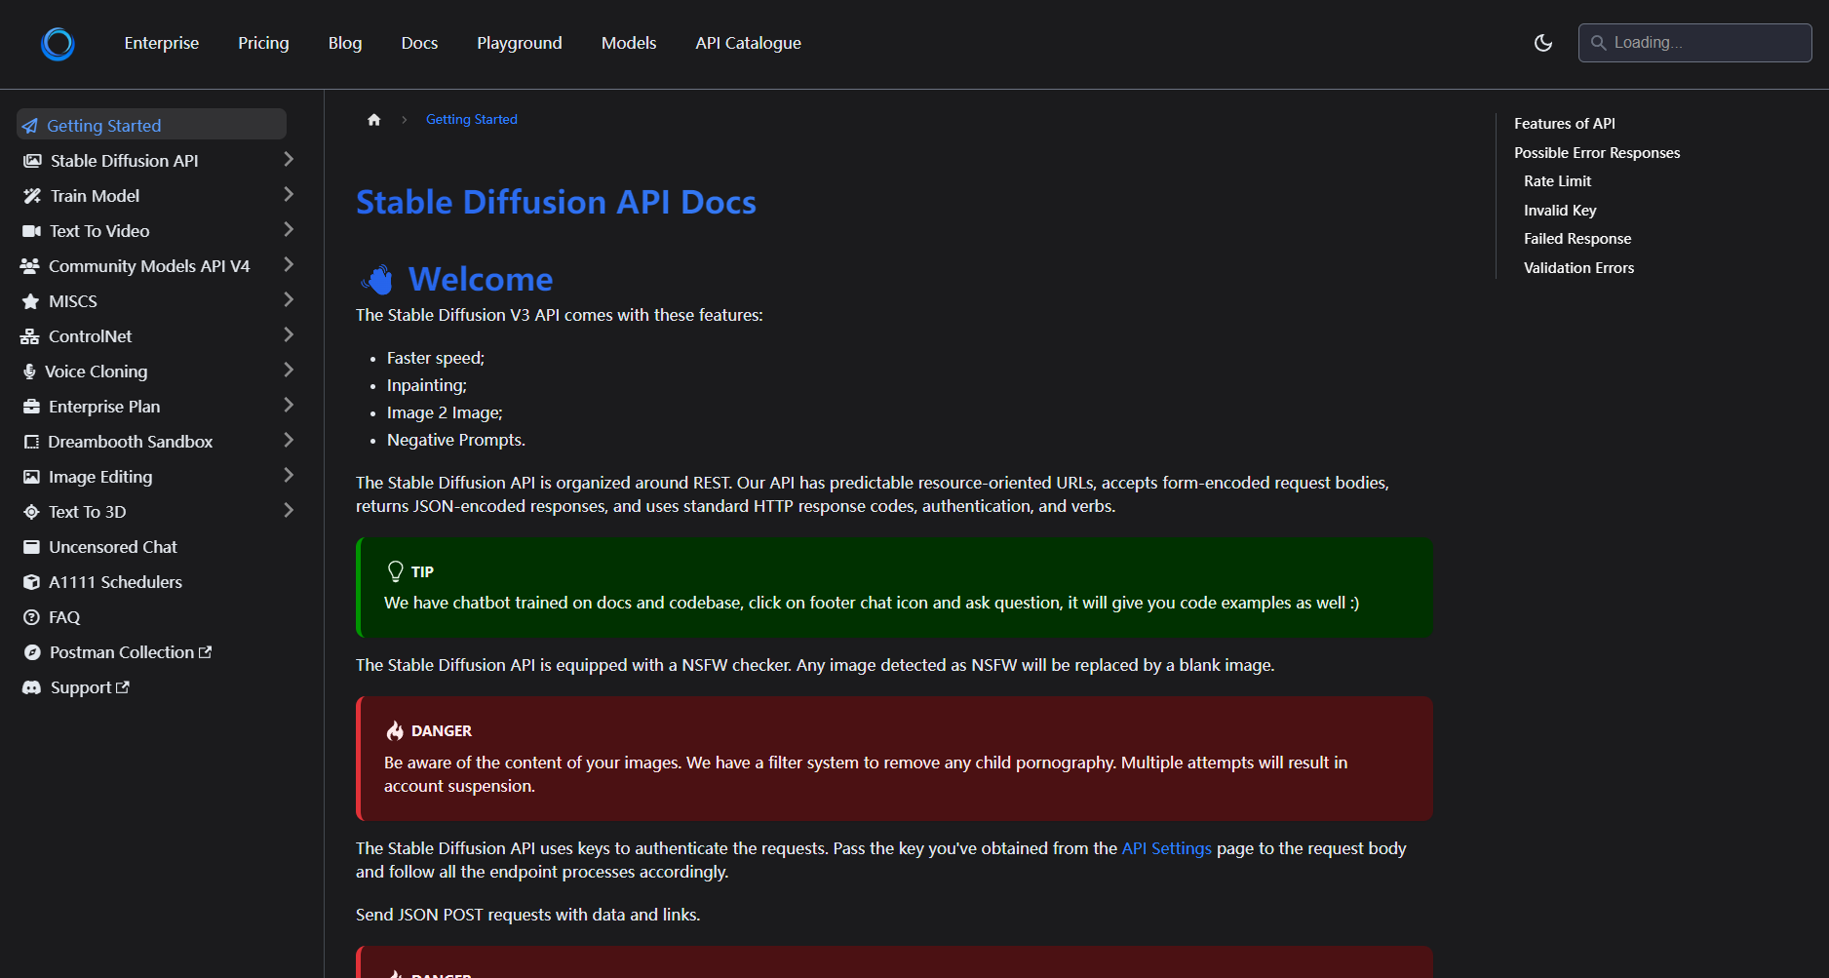Open the Postman Collection external link

[121, 652]
